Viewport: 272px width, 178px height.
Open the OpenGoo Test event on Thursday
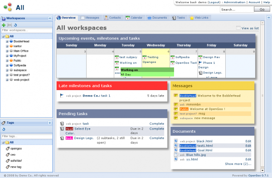[x=186, y=63]
